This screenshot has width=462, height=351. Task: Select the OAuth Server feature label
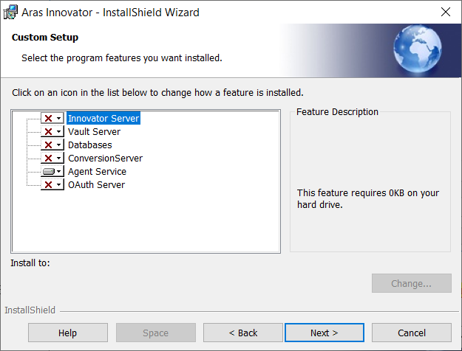click(96, 184)
